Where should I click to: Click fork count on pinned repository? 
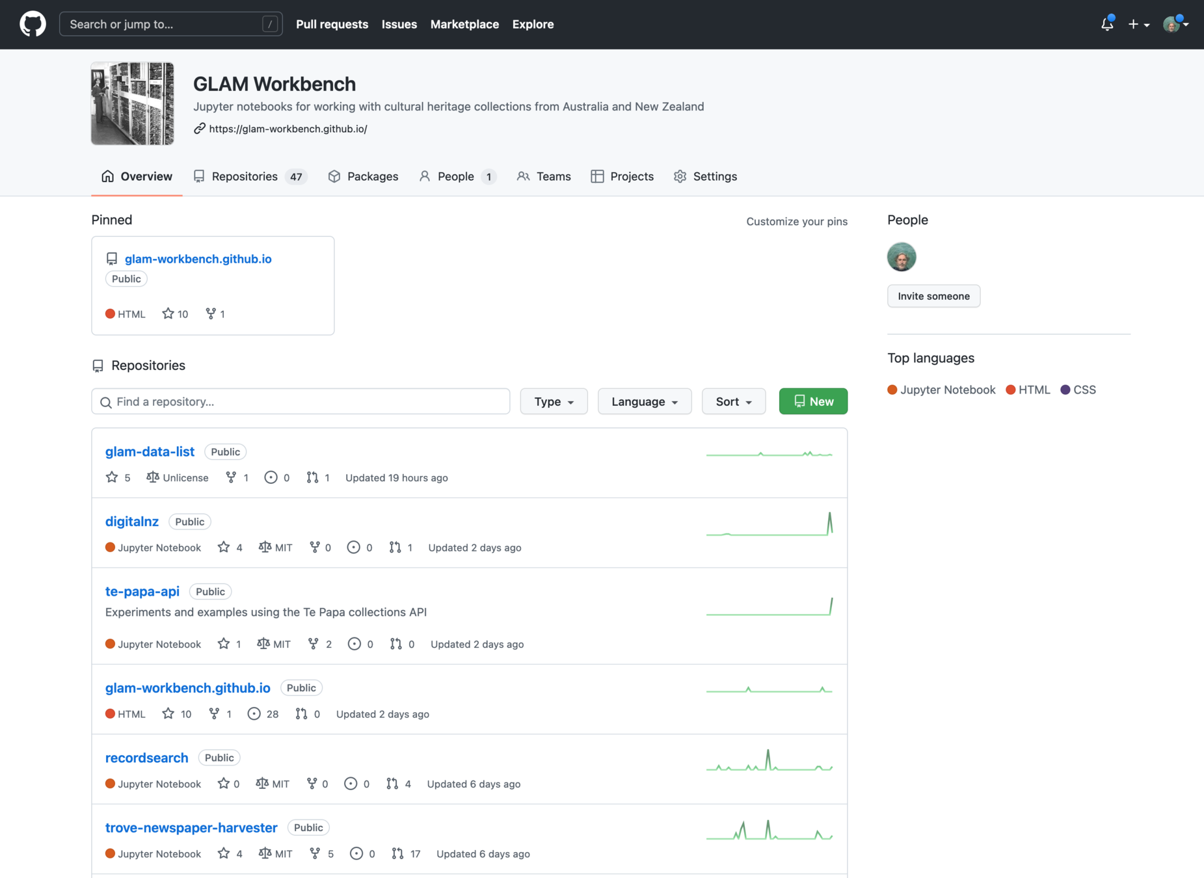click(215, 314)
